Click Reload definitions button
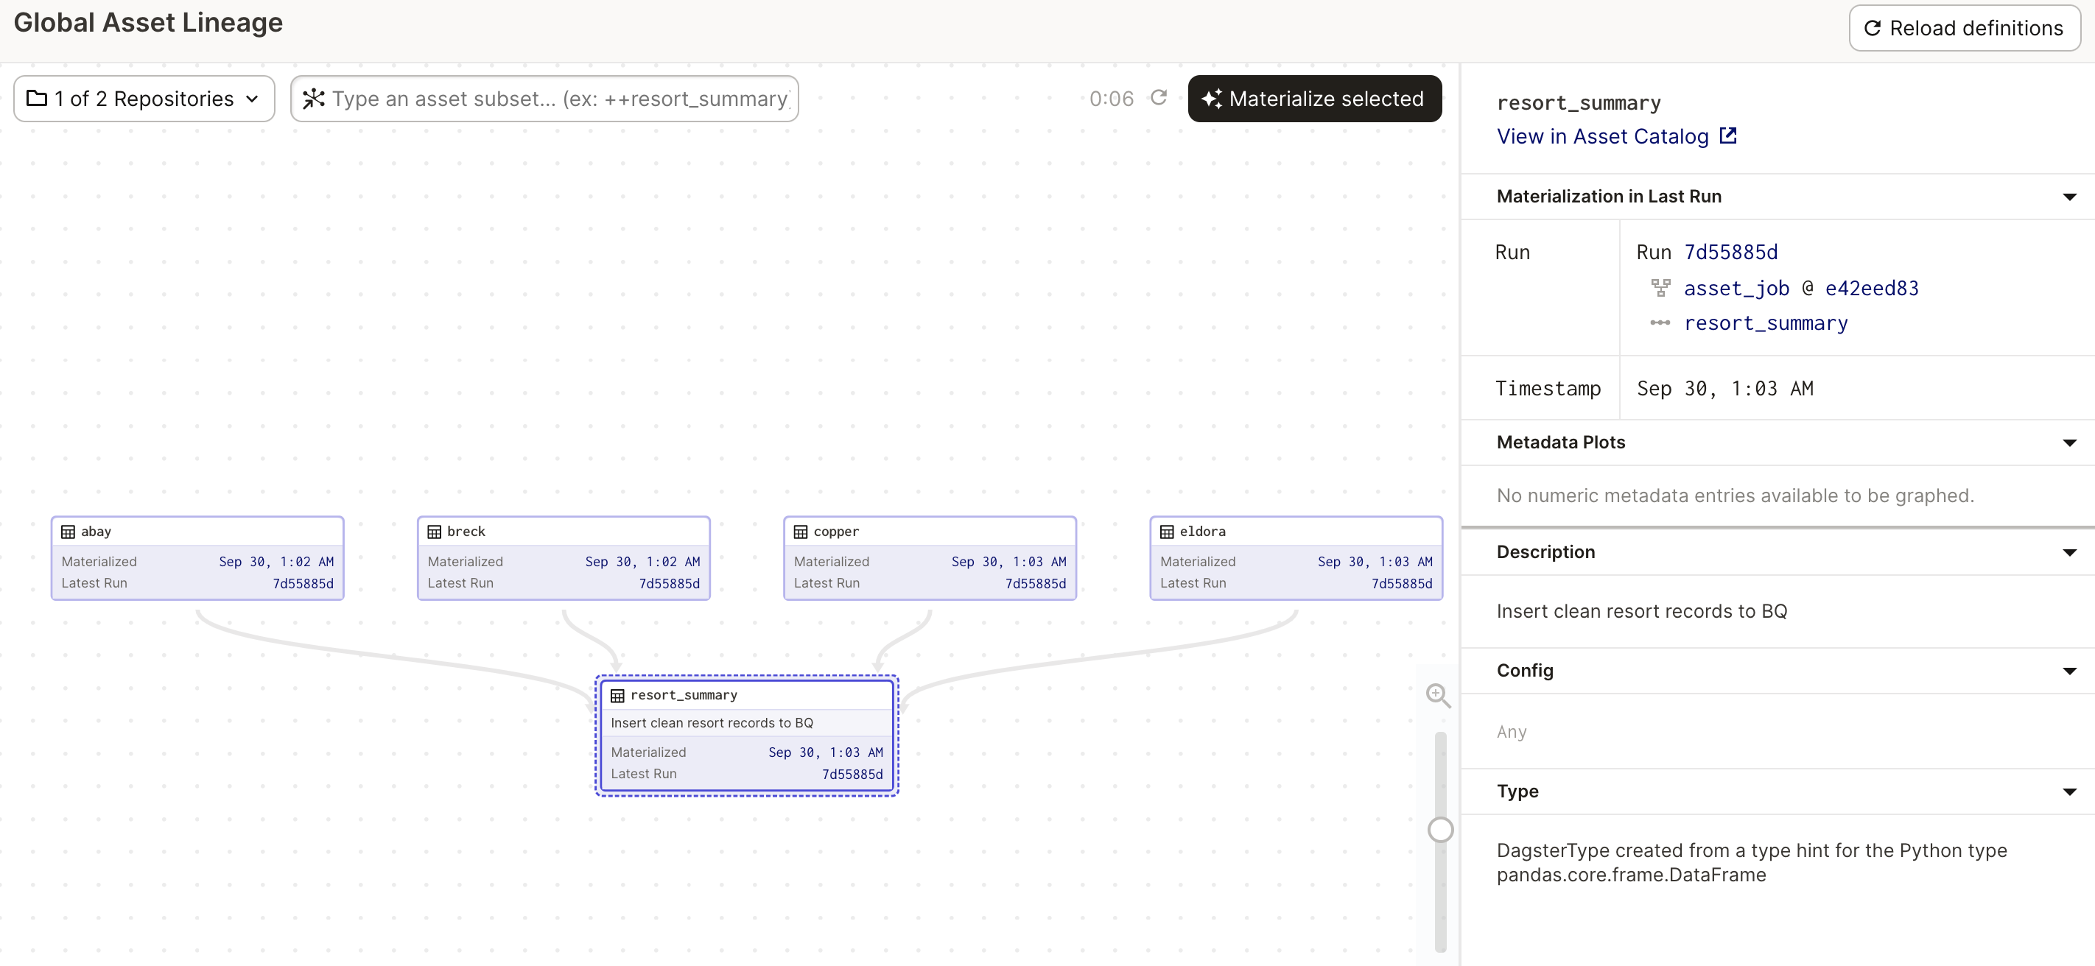The image size is (2095, 966). point(1964,29)
